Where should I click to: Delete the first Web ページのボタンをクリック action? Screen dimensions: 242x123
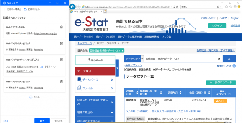61,43
